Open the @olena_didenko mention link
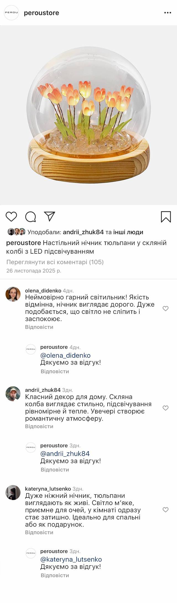Viewport: 177px width, 603px height. point(65,355)
